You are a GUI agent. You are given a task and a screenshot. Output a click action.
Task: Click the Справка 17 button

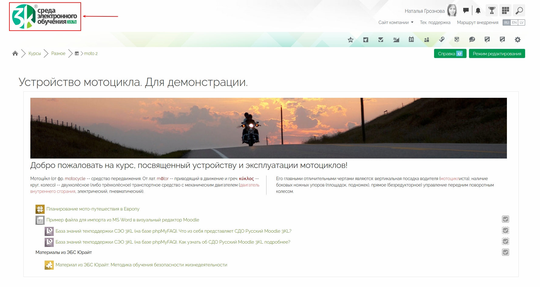coord(450,53)
